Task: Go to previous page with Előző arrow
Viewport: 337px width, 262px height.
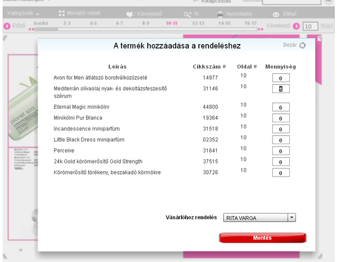Action: (7, 26)
